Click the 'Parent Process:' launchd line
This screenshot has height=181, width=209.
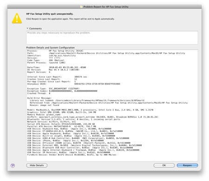coord(46,63)
